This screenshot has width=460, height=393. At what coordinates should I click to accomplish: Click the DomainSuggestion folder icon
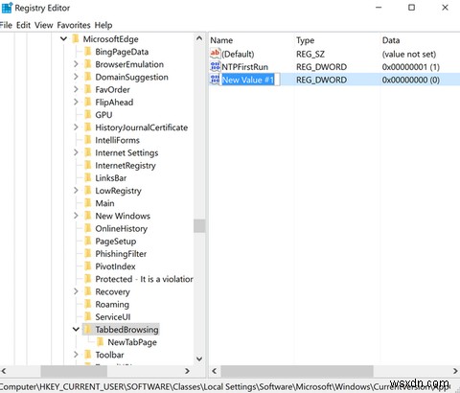88,77
